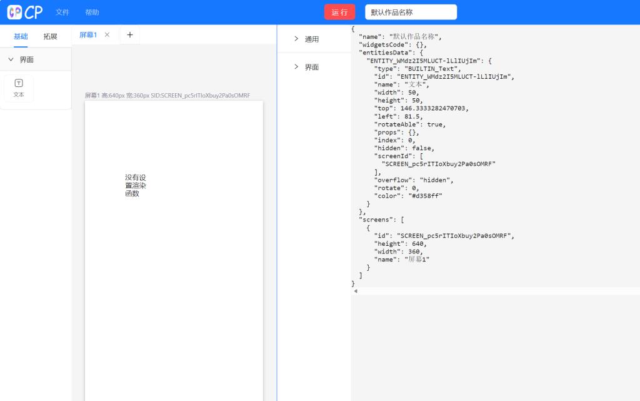Switch to the 基础 tab
Screen dimensions: 640x401
click(21, 36)
